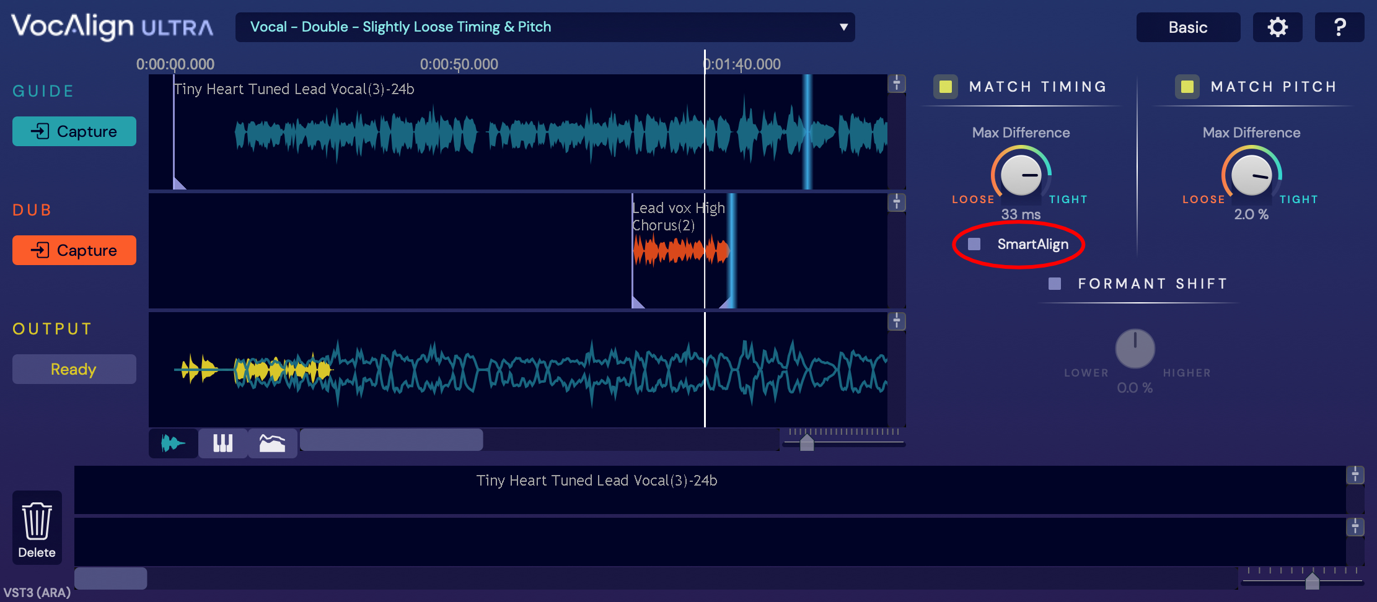Open the preset dropdown arrow
The height and width of the screenshot is (602, 1377).
click(843, 27)
